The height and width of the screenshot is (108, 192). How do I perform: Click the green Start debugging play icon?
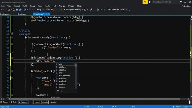(64, 10)
